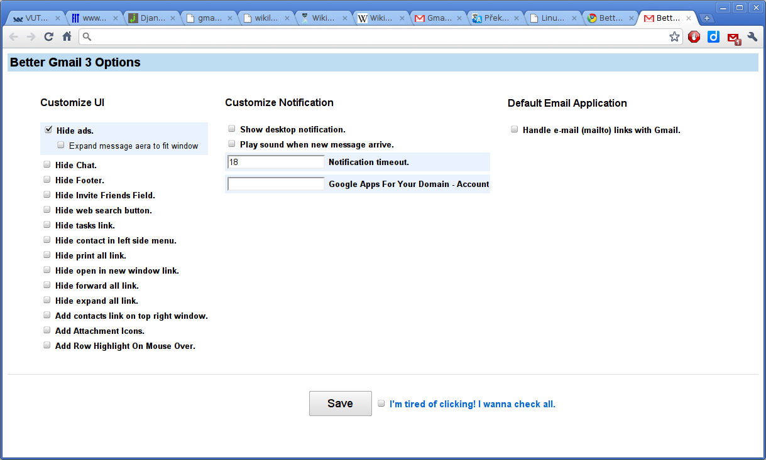Click the browser address bar
The height and width of the screenshot is (460, 766).
coord(381,37)
